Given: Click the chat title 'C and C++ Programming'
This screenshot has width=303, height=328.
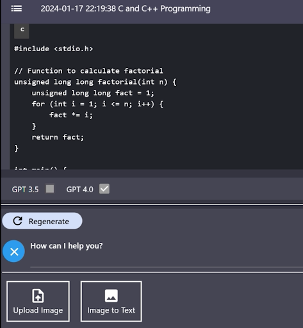Looking at the screenshot, I should (x=164, y=9).
